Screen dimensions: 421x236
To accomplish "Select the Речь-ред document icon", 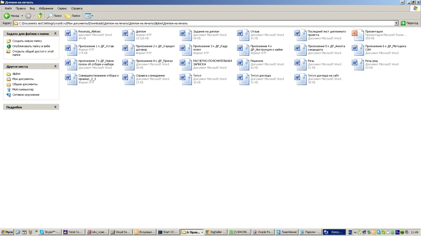I will 358,65.
